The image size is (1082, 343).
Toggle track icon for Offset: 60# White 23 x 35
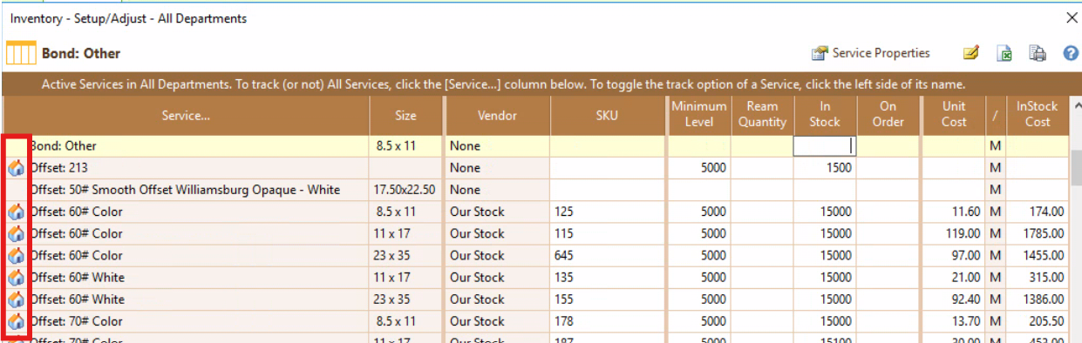coord(16,299)
